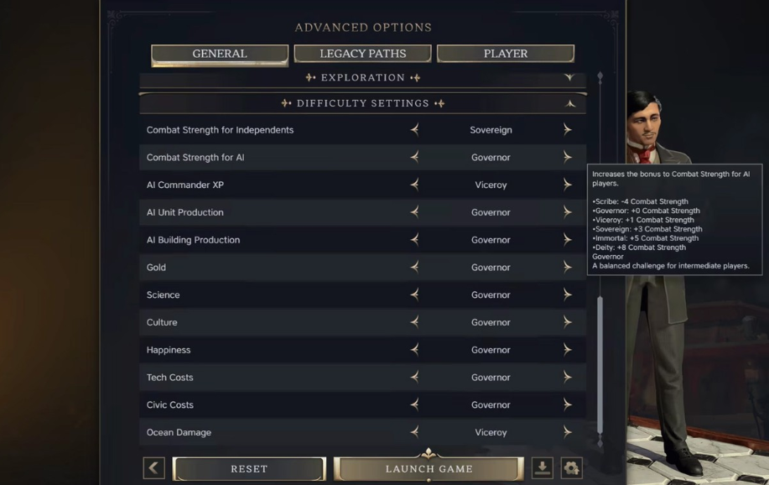
Task: Raise Tech Costs level with right arrow
Action: pyautogui.click(x=568, y=377)
